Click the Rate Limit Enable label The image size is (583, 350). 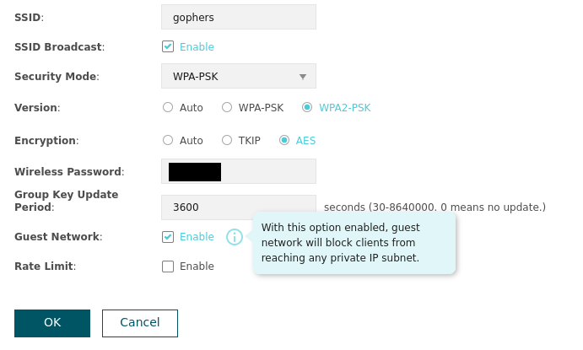(x=197, y=267)
